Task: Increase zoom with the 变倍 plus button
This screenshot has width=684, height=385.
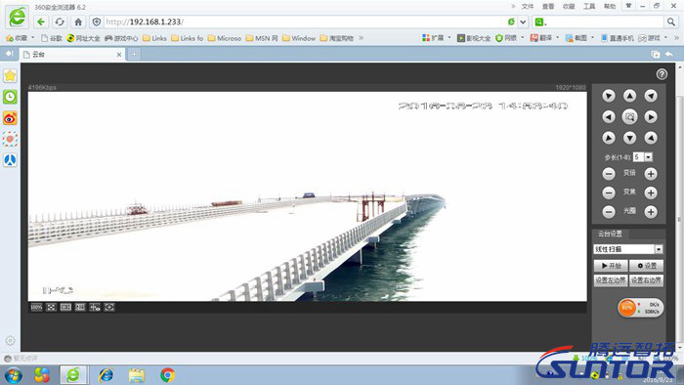Action: (651, 174)
